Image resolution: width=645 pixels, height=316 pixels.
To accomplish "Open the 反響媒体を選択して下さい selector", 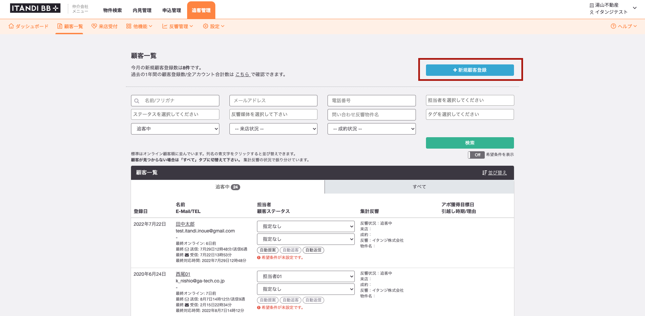I will tap(273, 114).
